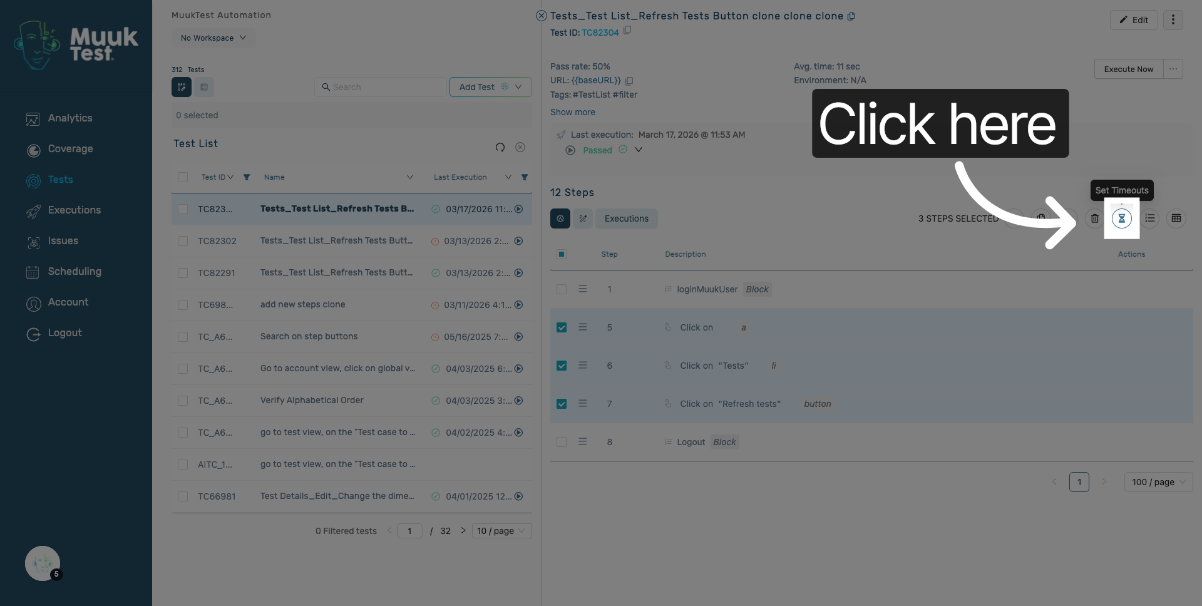Click the Execute Now button
The width and height of the screenshot is (1202, 606).
[1129, 69]
